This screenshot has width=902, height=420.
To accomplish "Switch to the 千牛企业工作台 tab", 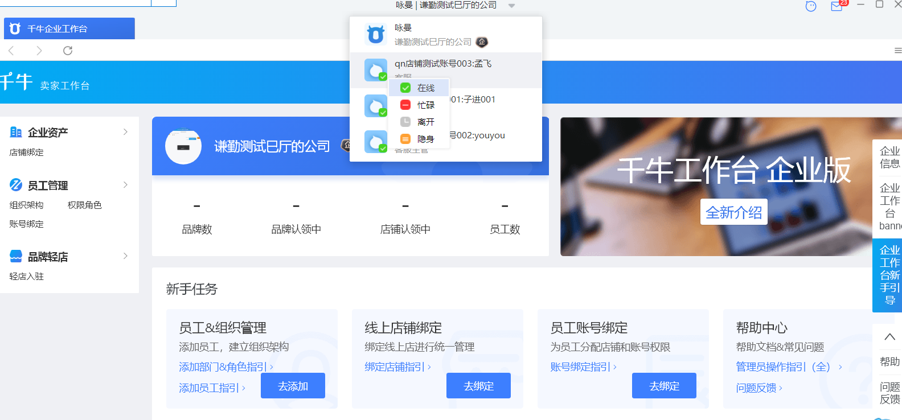I will [69, 28].
